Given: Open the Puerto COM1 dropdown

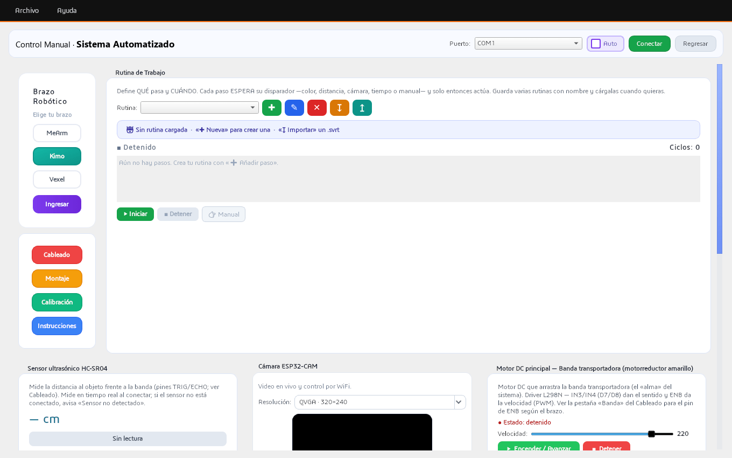Looking at the screenshot, I should coord(529,43).
